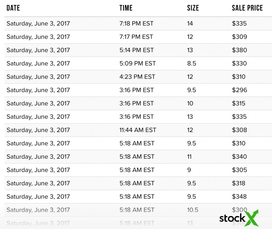
Task: Click the $305 sale price
Action: point(239,170)
